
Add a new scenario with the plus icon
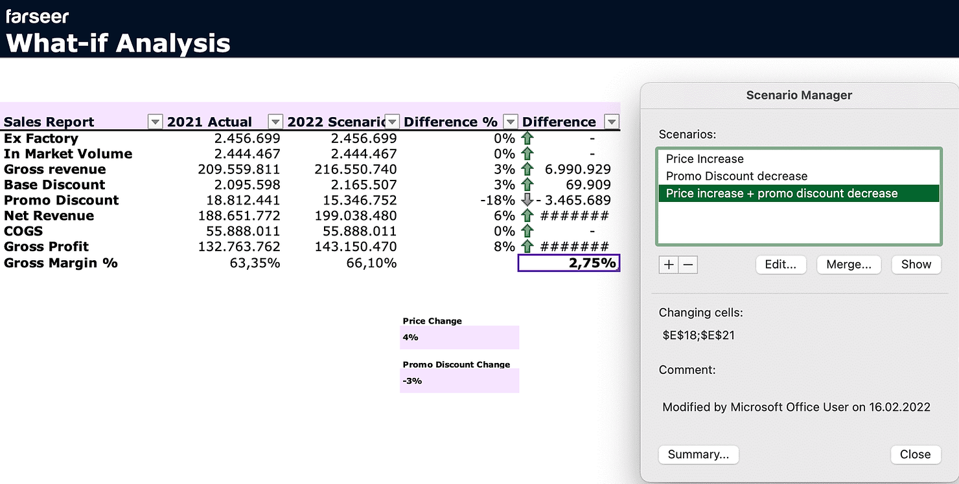(x=668, y=265)
